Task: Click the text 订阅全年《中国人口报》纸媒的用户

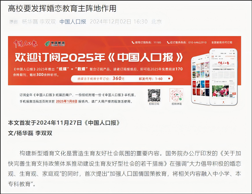Action: tap(46, 95)
